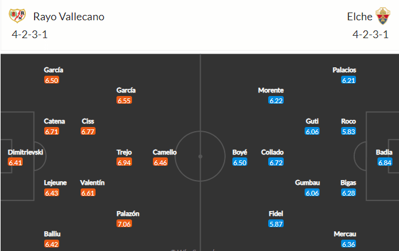Viewport: 399px width, 251px height.
Task: Select Collado's 6.72 rating badge
Action: pyautogui.click(x=276, y=162)
